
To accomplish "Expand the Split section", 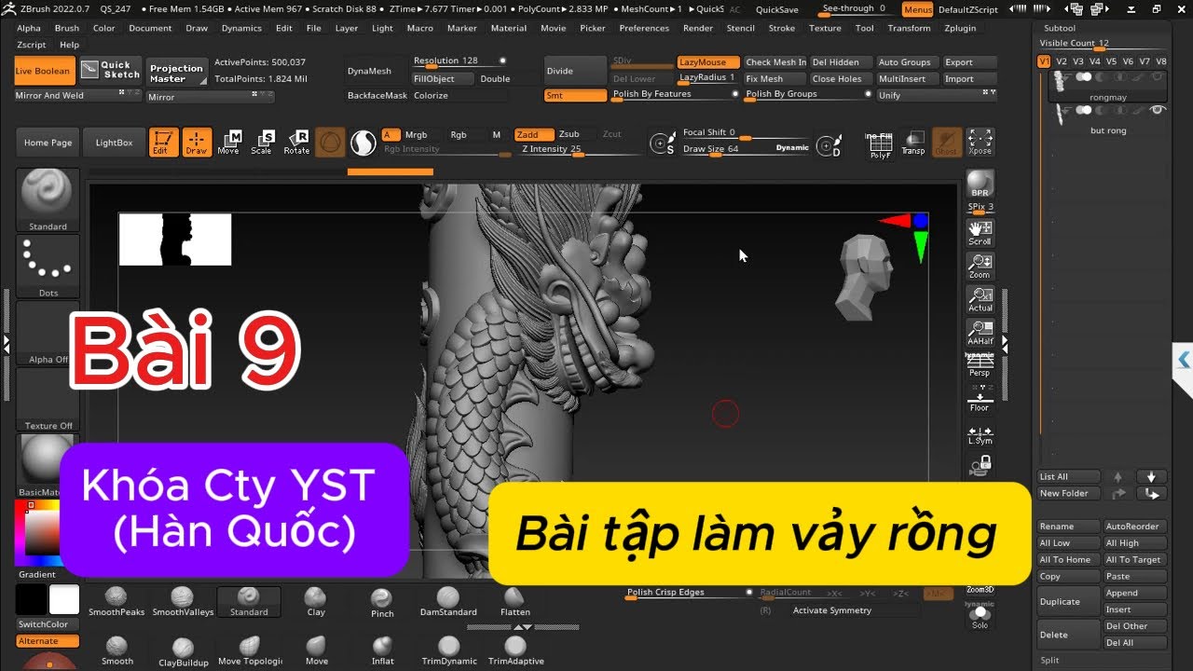I will tap(1049, 660).
